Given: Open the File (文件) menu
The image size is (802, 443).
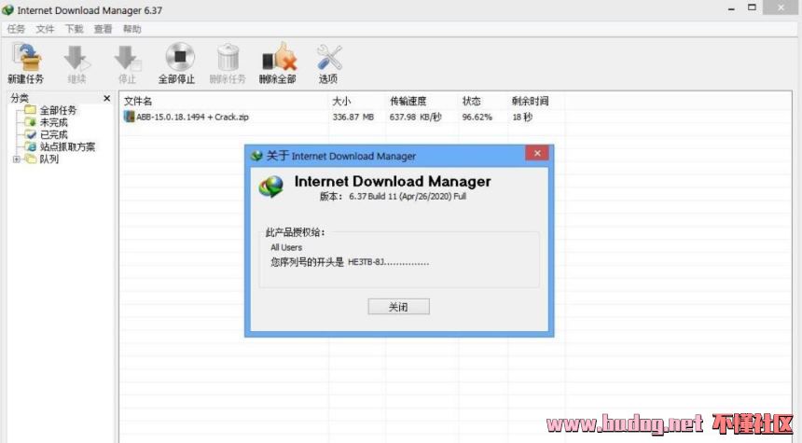Looking at the screenshot, I should click(x=45, y=29).
